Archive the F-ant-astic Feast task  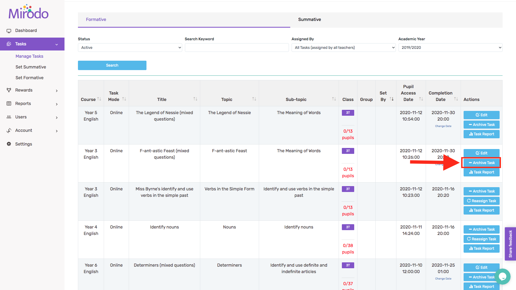pos(481,163)
